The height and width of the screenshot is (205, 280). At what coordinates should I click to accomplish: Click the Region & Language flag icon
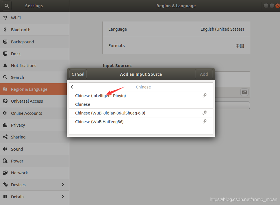5,89
